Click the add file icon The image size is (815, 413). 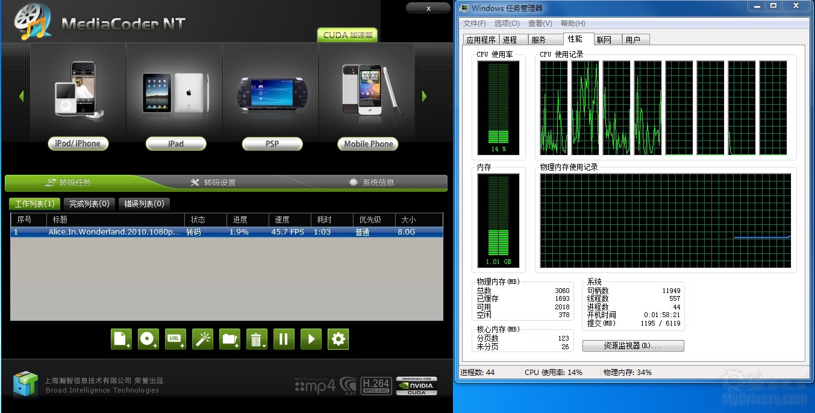(121, 339)
